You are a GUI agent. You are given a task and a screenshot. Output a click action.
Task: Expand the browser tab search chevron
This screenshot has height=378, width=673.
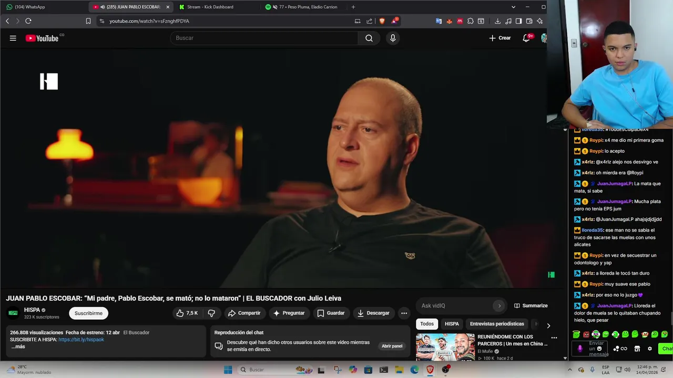click(513, 7)
